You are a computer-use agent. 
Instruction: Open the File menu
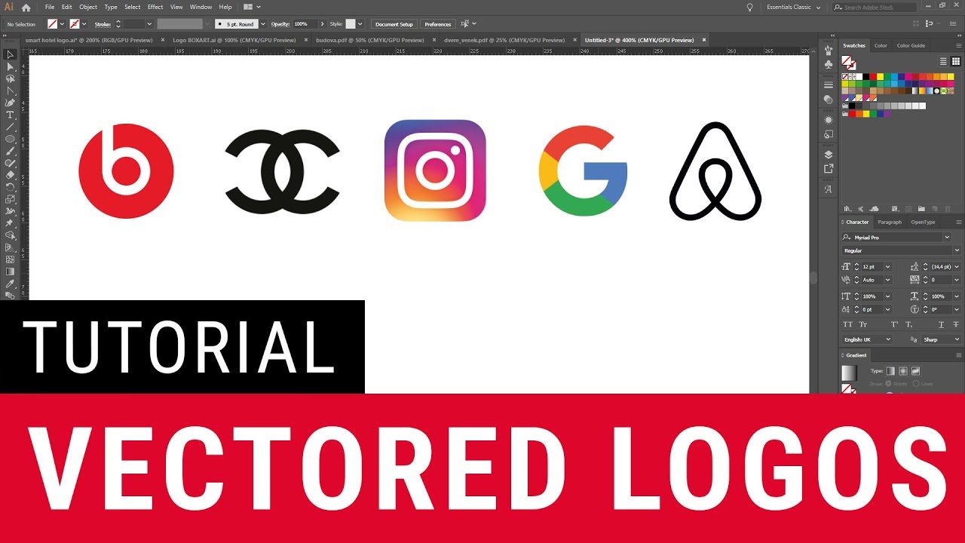50,7
